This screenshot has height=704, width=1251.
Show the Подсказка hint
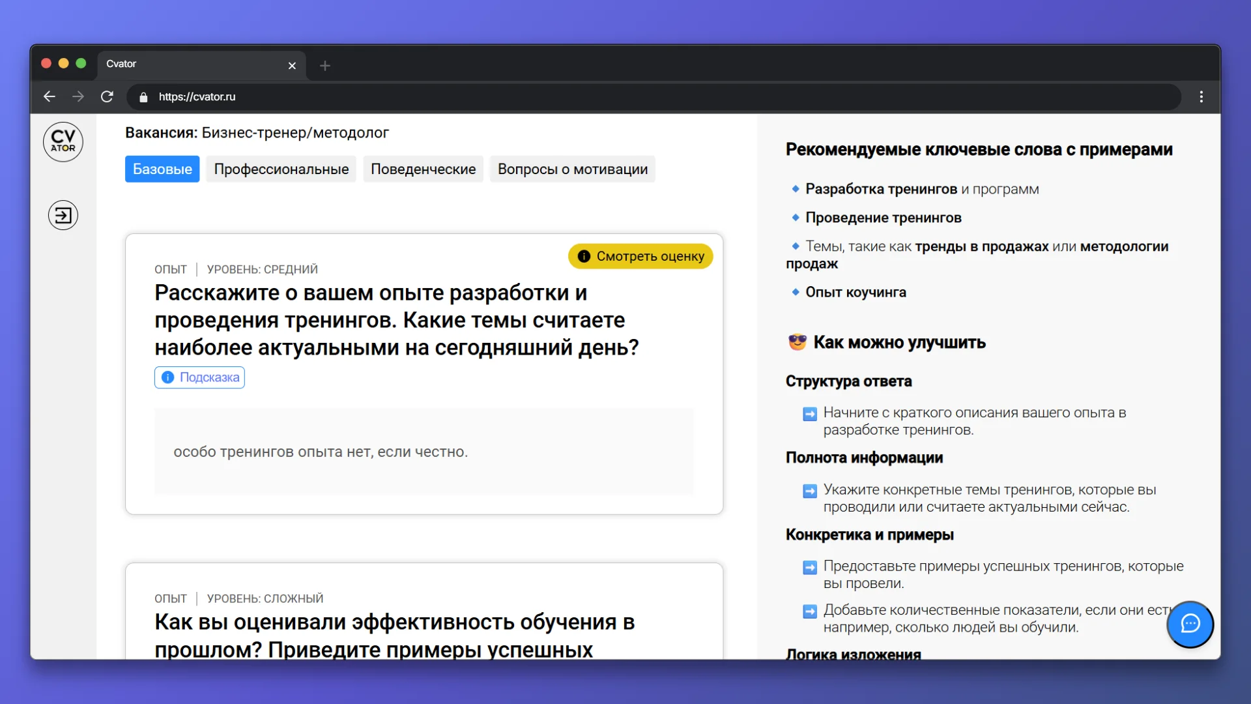(x=199, y=377)
